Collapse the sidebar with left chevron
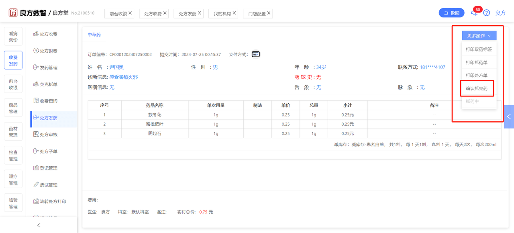The image size is (514, 233). pos(39,225)
